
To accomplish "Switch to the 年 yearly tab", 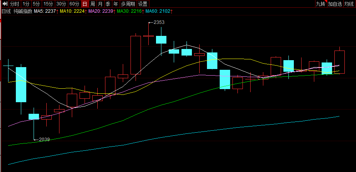I will point(115,3).
